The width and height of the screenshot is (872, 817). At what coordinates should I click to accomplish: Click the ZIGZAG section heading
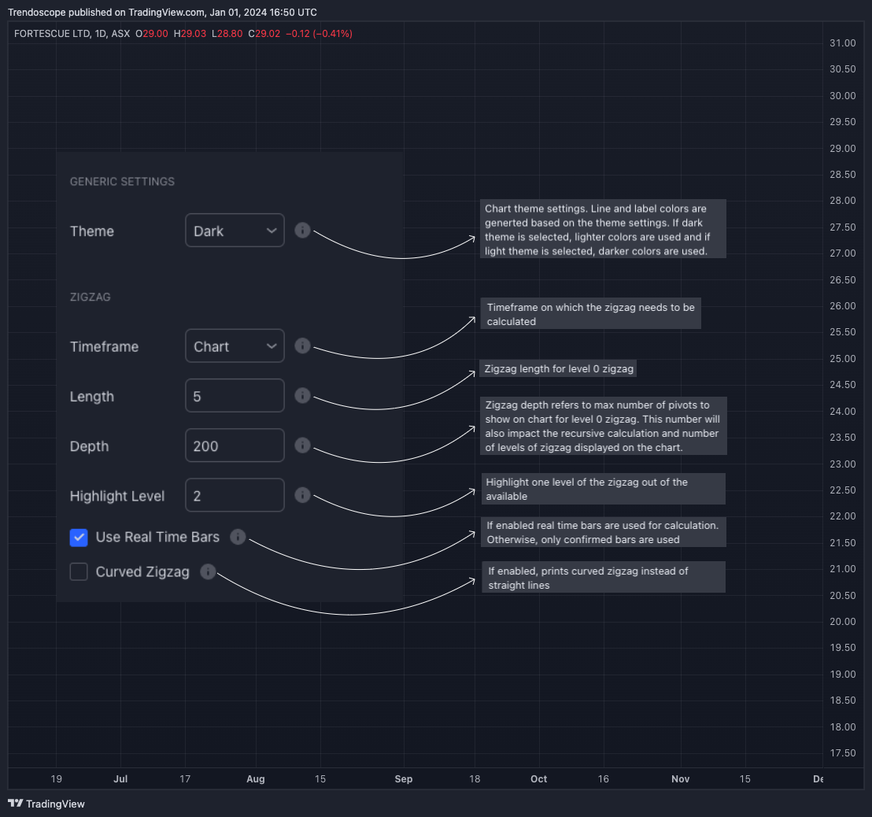tap(90, 297)
